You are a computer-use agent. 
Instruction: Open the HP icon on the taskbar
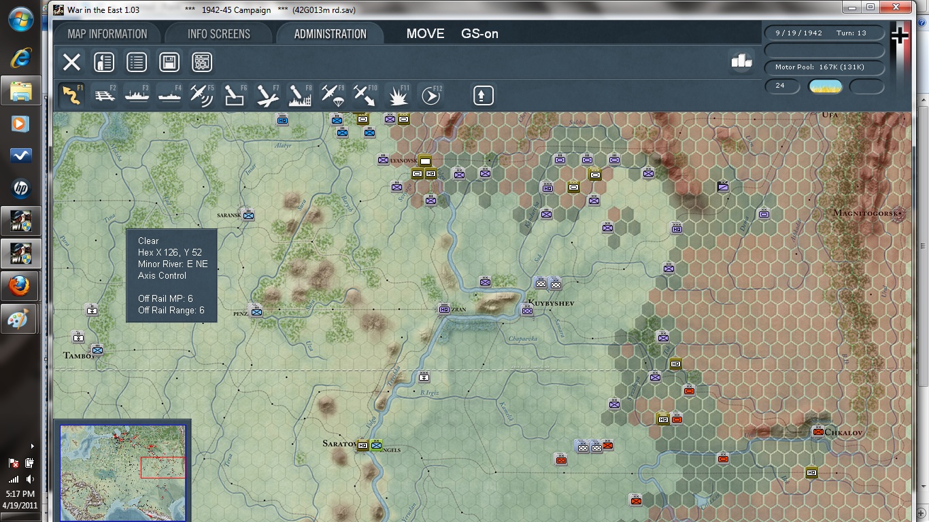coord(21,188)
